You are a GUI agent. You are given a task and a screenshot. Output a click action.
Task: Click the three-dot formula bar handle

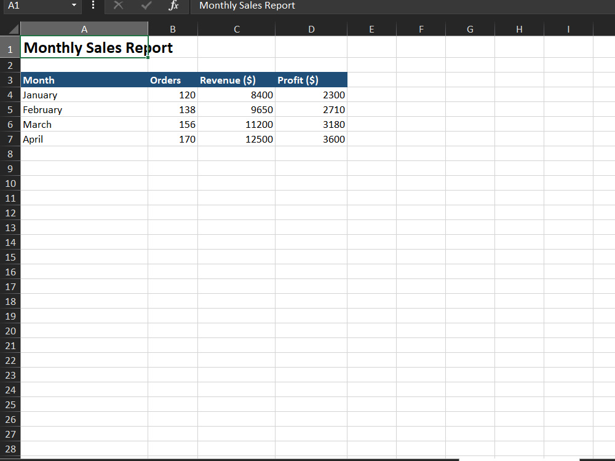coord(93,5)
